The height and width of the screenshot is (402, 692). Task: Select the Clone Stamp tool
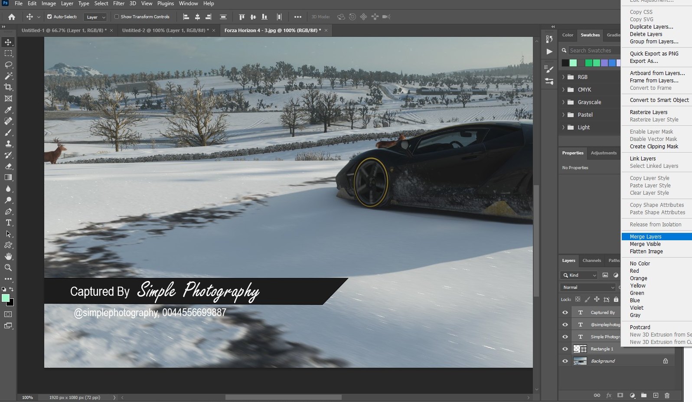point(8,144)
